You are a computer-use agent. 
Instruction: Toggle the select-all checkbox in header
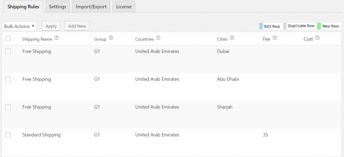click(8, 39)
